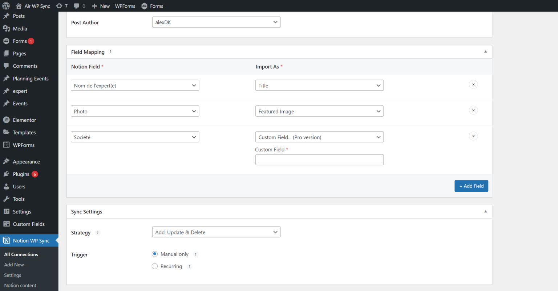The height and width of the screenshot is (291, 558).
Task: Select the Recurring trigger option
Action: [155, 266]
